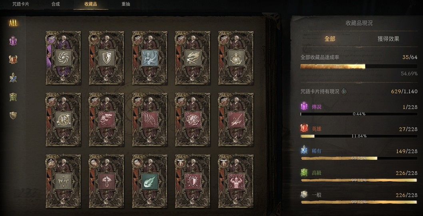Open the 合成 tab
Image resolution: width=423 pixels, height=216 pixels.
[56, 4]
